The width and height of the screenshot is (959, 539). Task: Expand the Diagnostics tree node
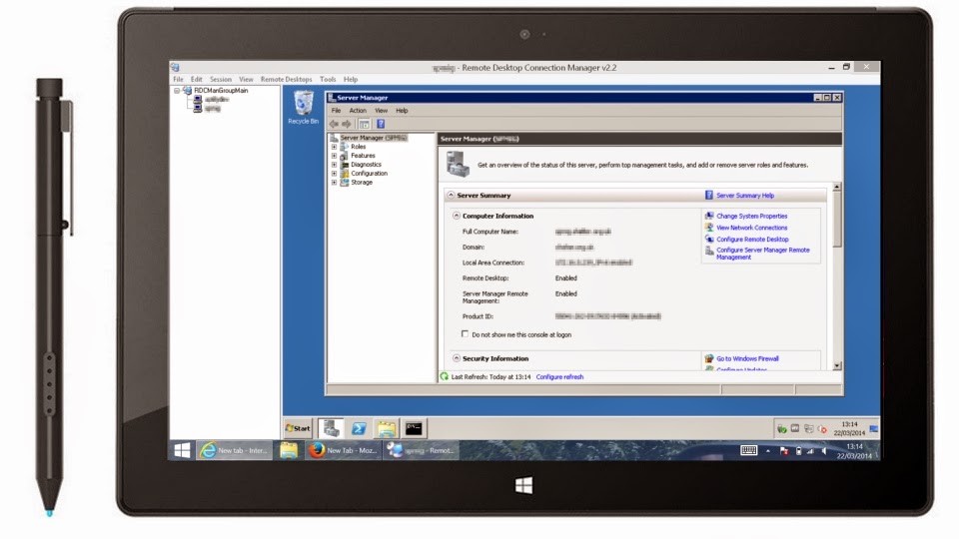[335, 165]
